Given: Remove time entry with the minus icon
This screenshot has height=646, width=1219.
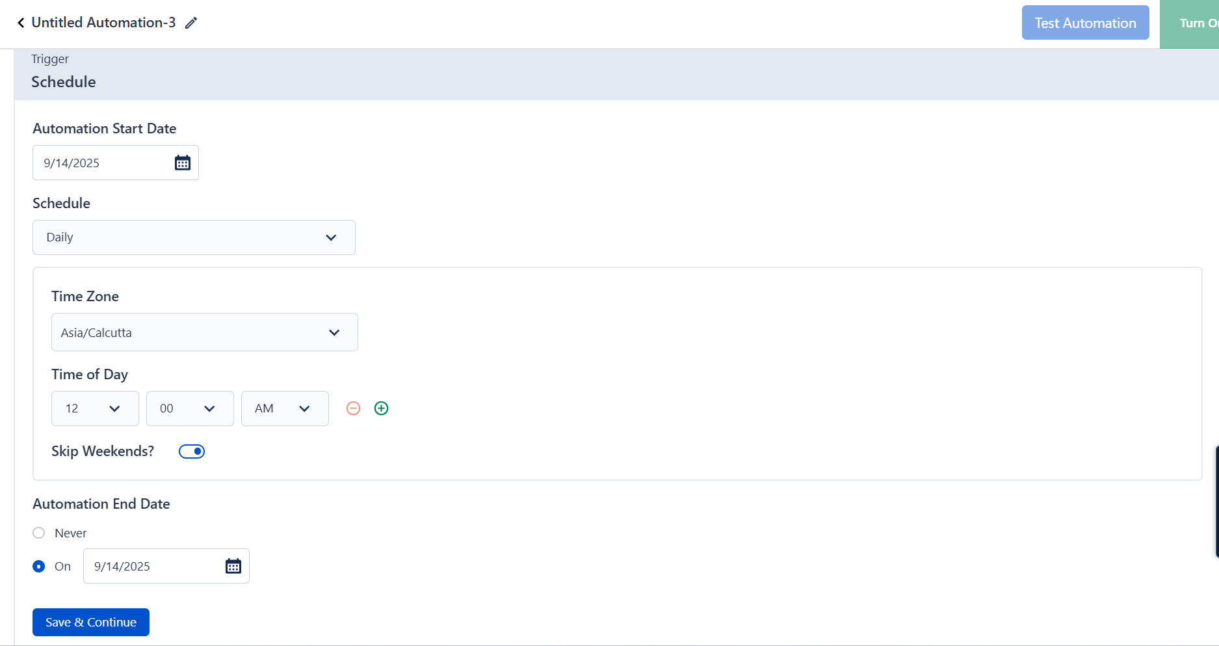Looking at the screenshot, I should tap(353, 409).
